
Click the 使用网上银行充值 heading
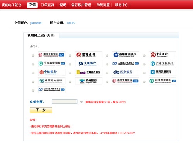click(41, 35)
